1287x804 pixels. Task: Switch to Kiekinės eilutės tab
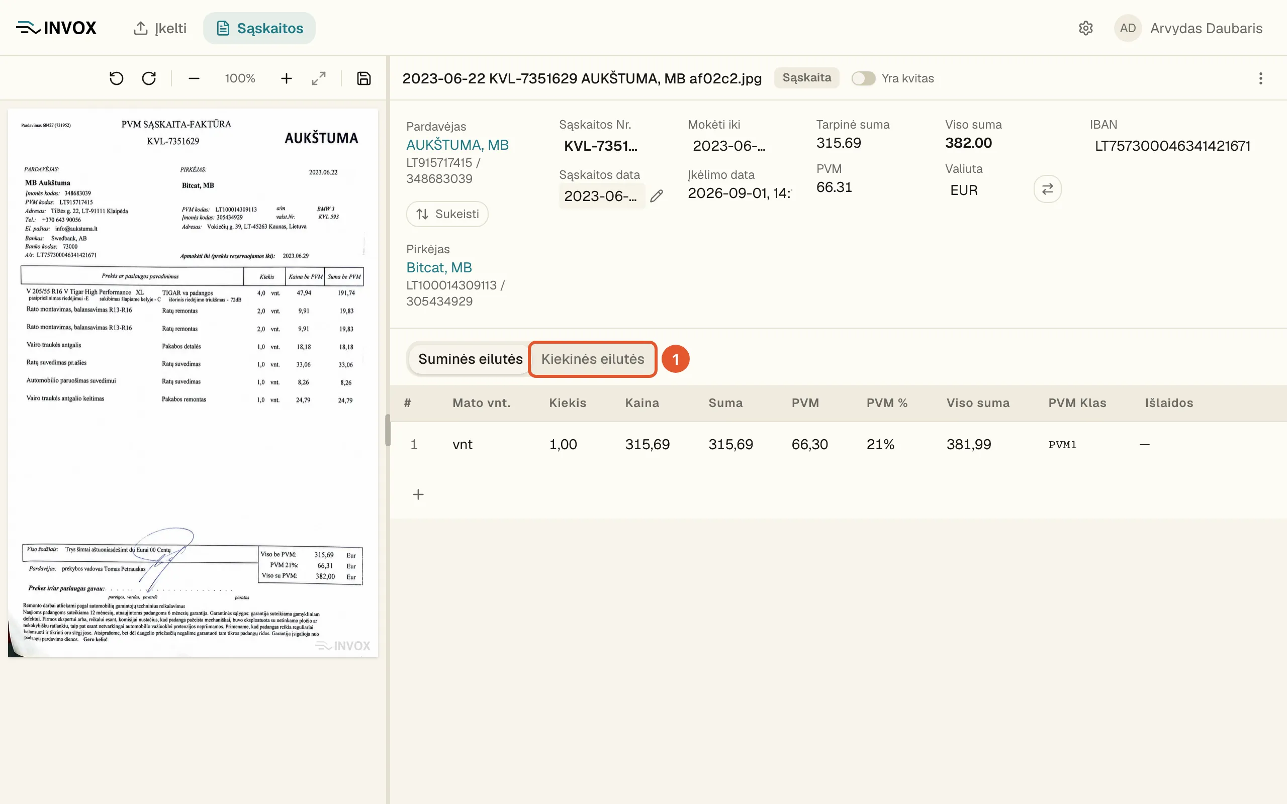(592, 359)
